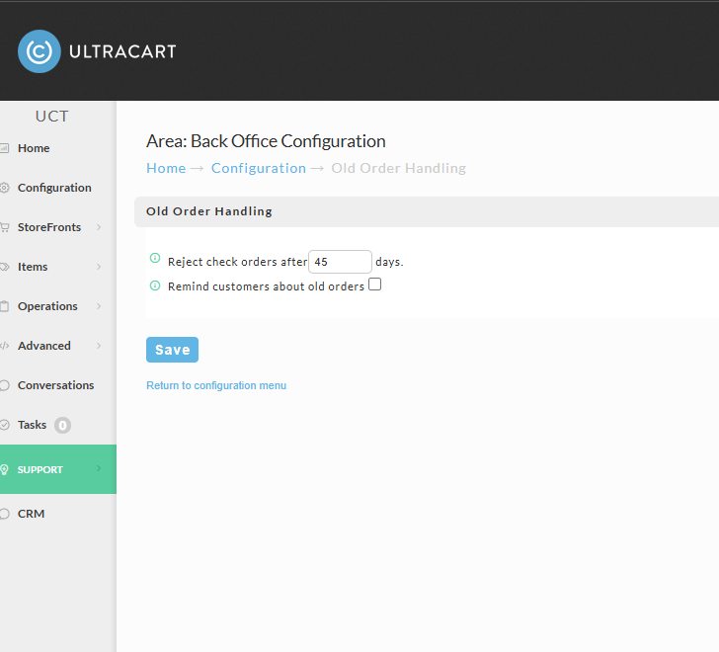The image size is (719, 652).
Task: Expand the Advanced submenu chevron
Action: coord(99,345)
